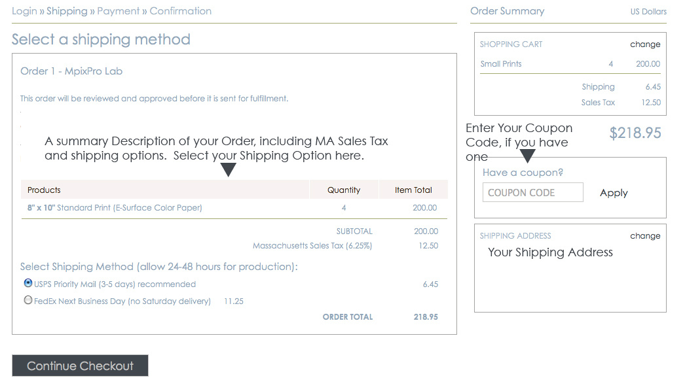Screen dimensions: 685x391
Task: Go to the Login breadcrumb step
Action: pyautogui.click(x=24, y=11)
